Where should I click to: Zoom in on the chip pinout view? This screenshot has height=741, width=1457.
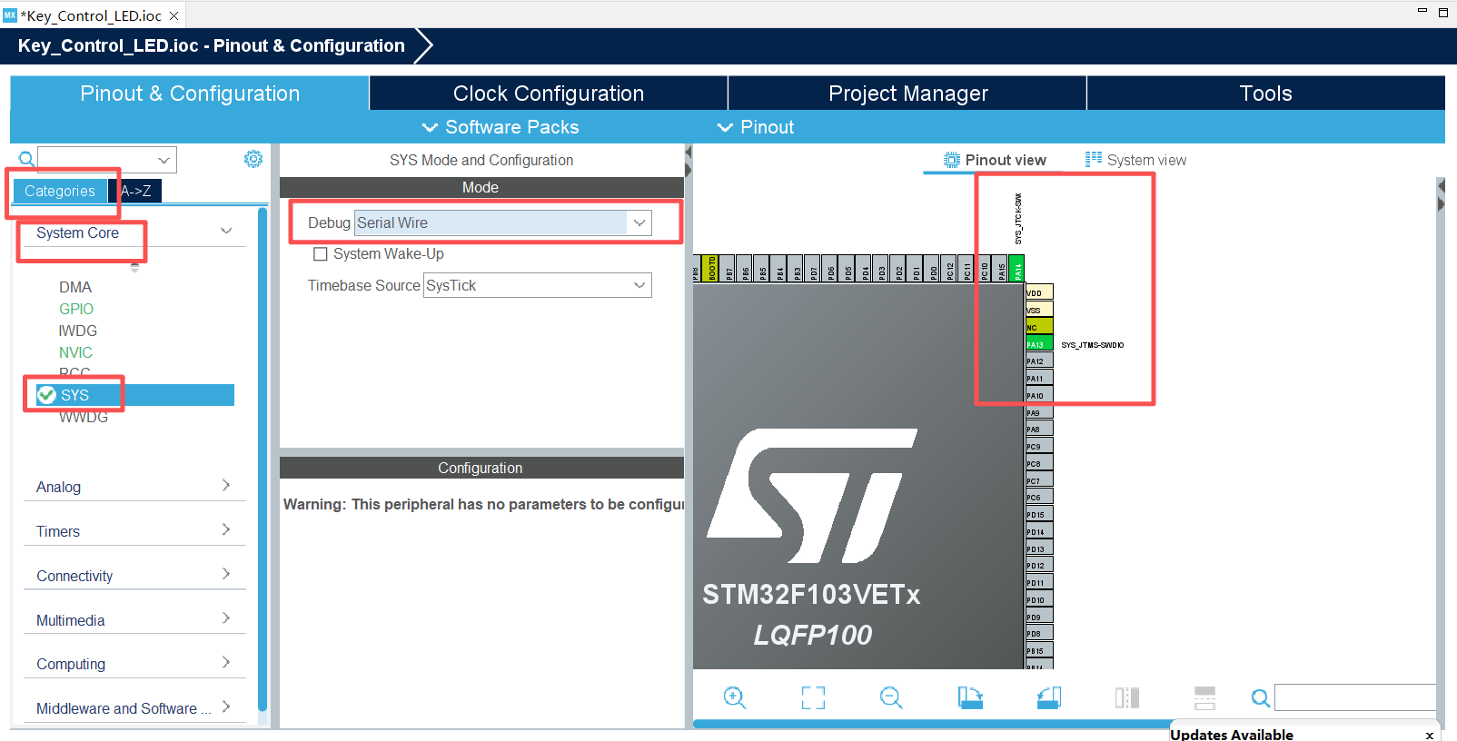(734, 697)
